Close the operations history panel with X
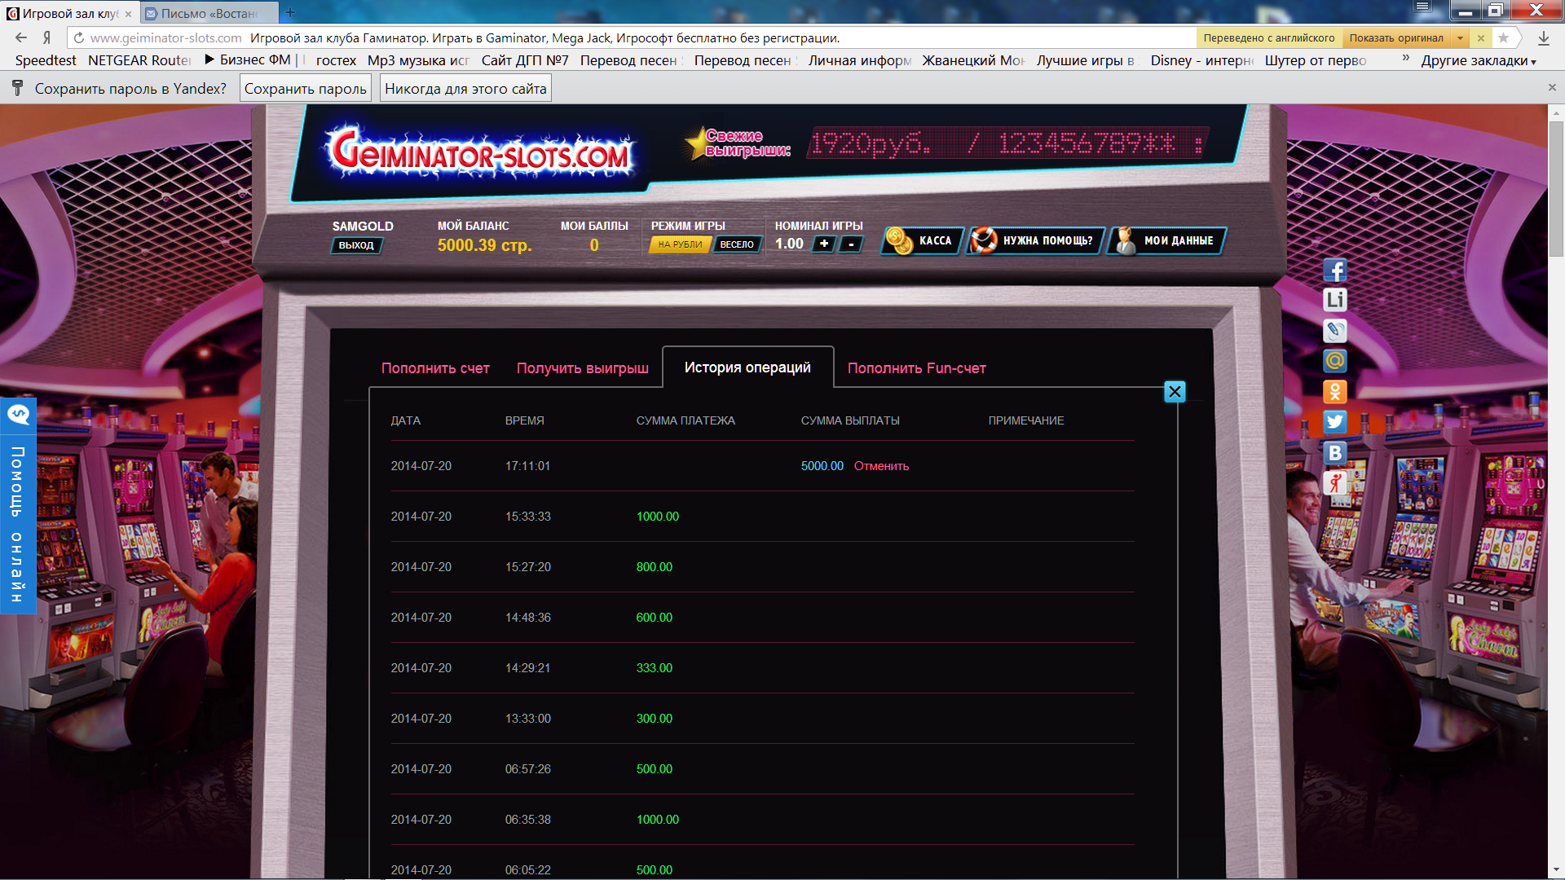Image resolution: width=1565 pixels, height=880 pixels. pos(1175,392)
